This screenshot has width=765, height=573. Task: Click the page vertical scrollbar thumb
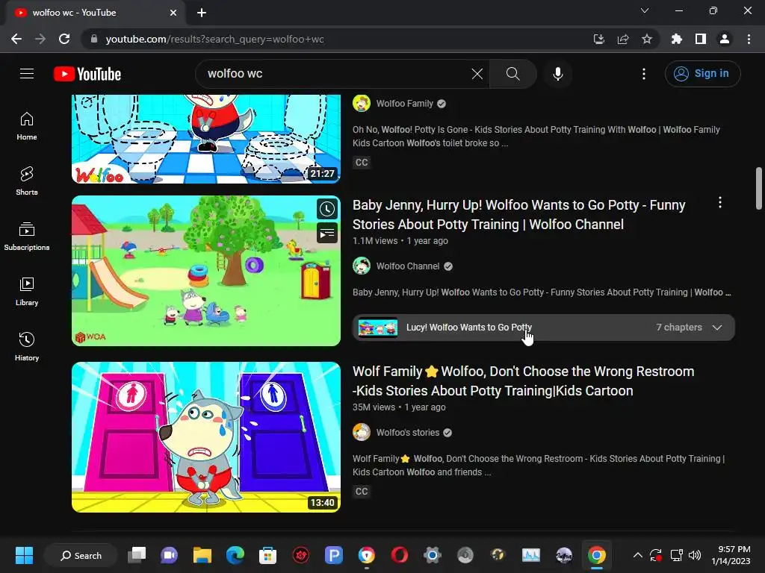click(759, 188)
